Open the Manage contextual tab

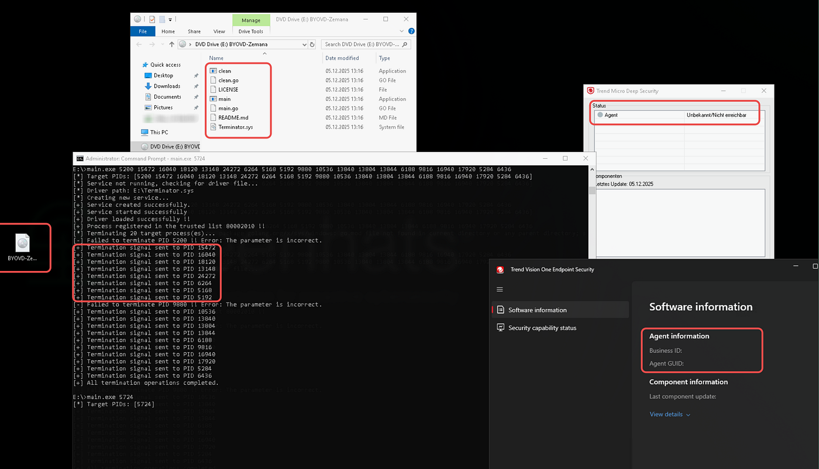251,20
